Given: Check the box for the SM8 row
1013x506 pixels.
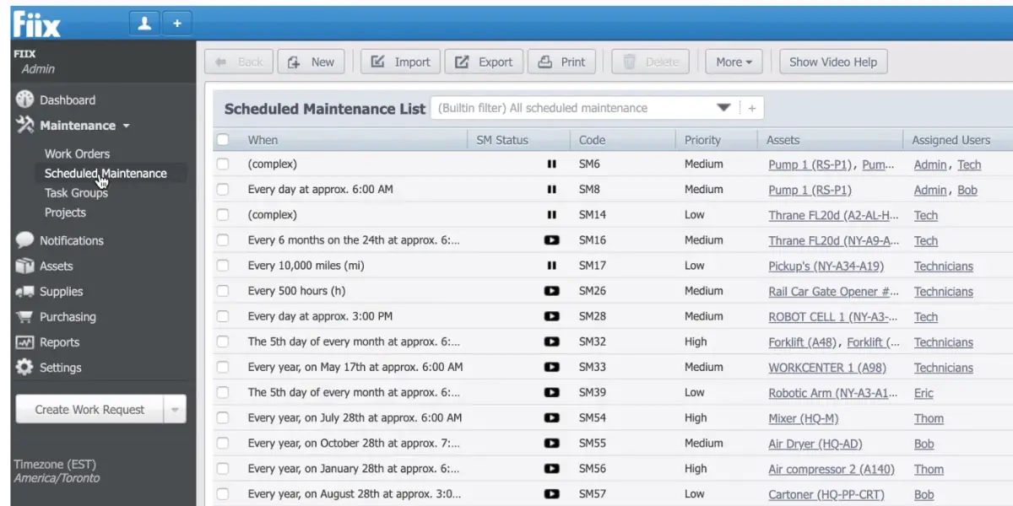Looking at the screenshot, I should click(223, 190).
